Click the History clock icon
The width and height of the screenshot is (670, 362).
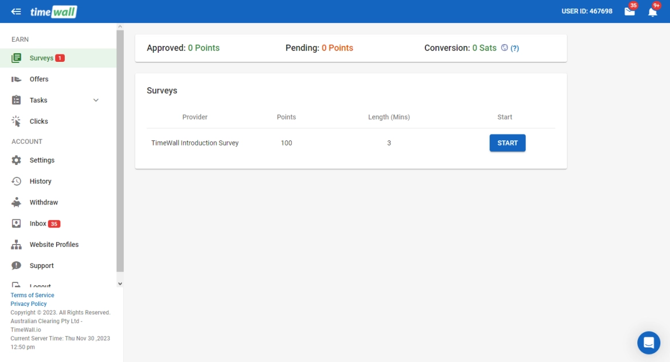coord(17,182)
